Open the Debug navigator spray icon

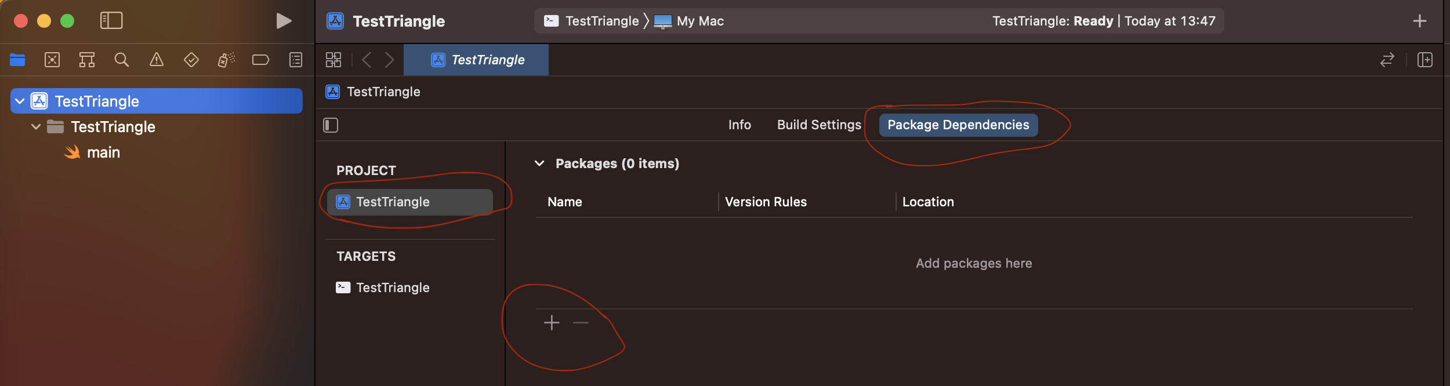click(226, 60)
